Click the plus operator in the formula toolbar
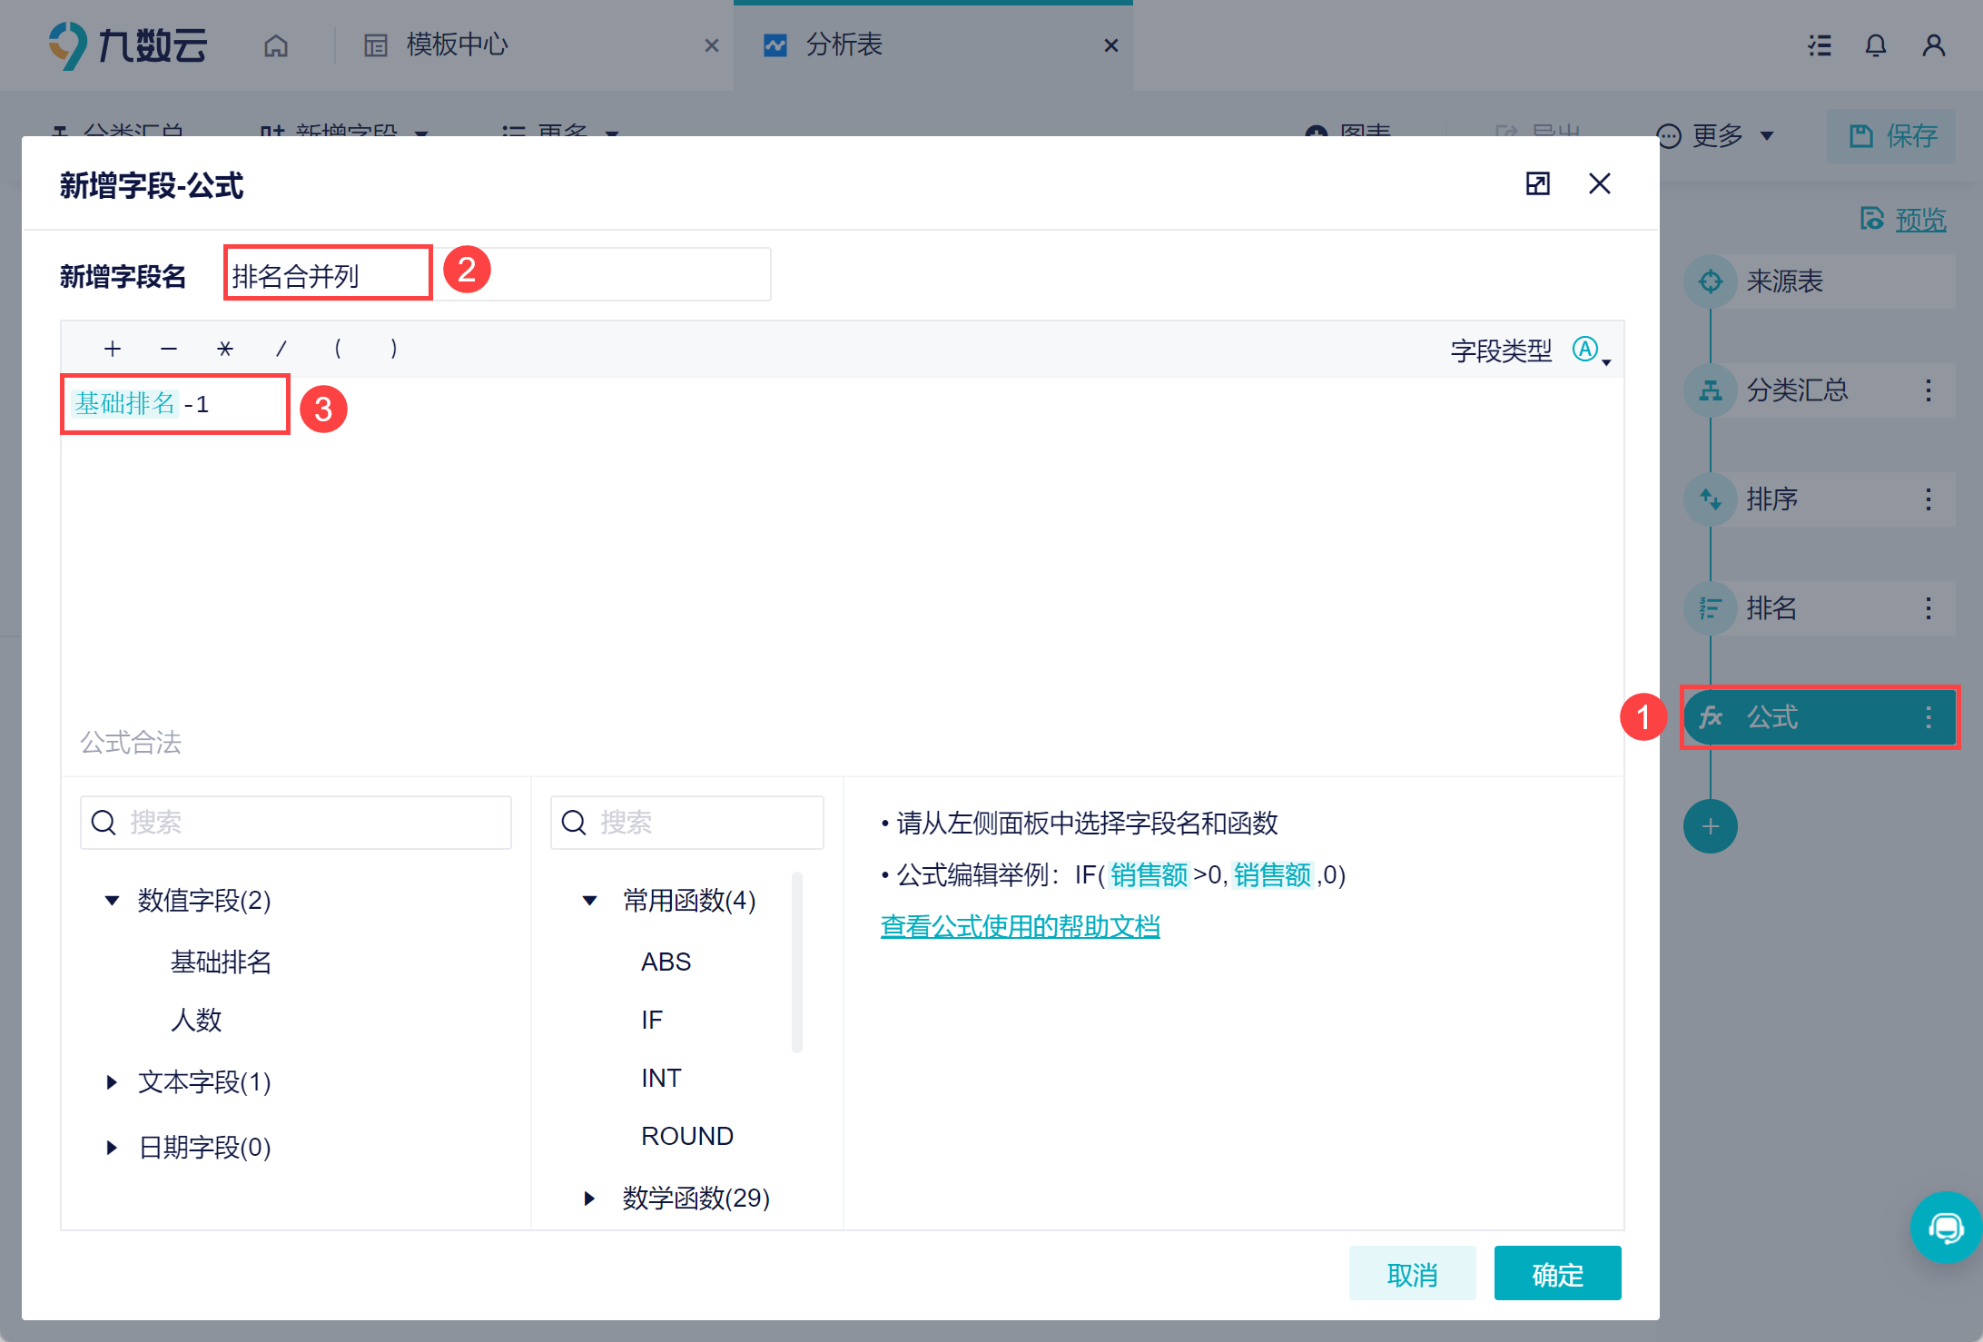The width and height of the screenshot is (1983, 1342). point(113,349)
